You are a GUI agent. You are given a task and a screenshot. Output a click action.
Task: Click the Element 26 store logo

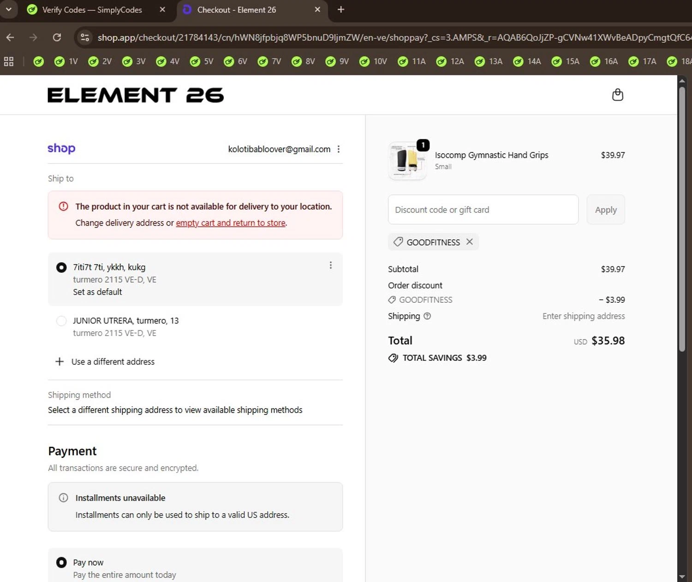pos(136,96)
